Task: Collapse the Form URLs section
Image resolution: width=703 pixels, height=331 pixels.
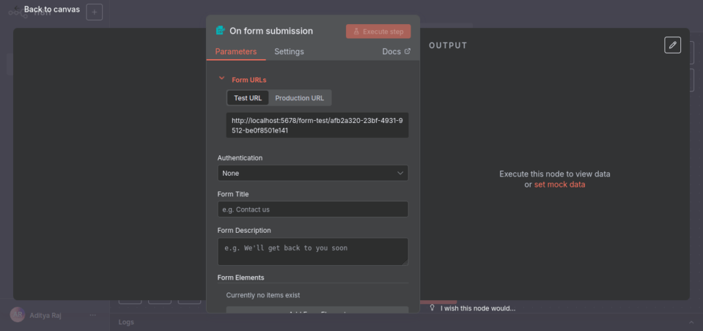Action: point(222,79)
